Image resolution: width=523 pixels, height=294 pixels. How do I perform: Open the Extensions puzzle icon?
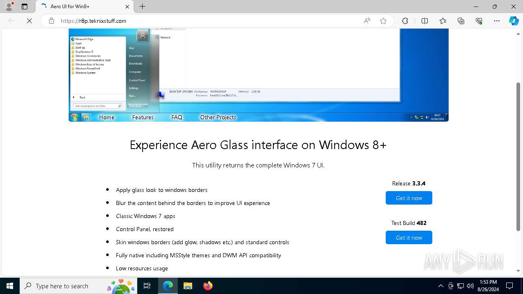(405, 21)
